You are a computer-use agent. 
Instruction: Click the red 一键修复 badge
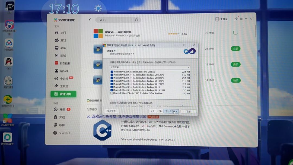153,117
